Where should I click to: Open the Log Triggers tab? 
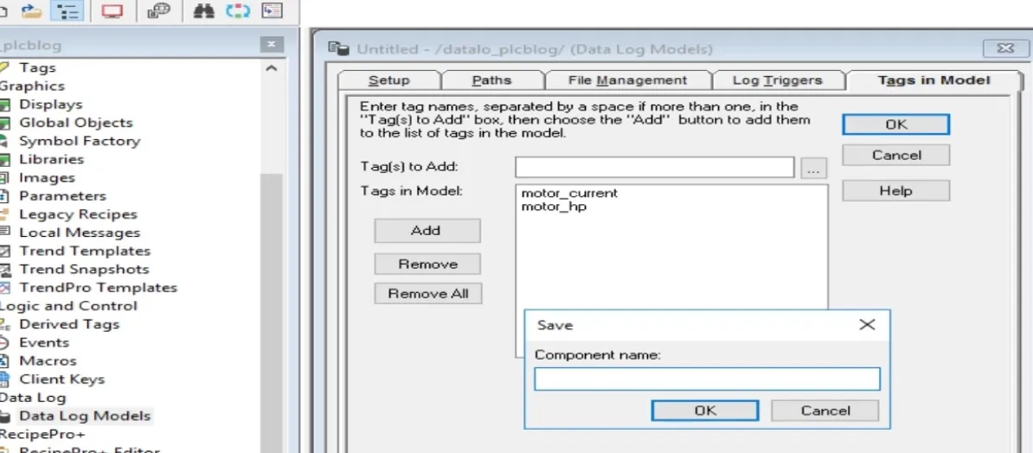click(778, 80)
